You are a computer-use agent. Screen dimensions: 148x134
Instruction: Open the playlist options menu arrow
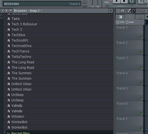coord(118,11)
